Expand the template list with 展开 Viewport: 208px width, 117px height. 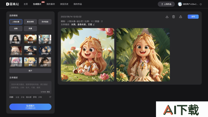pyautogui.click(x=30, y=70)
